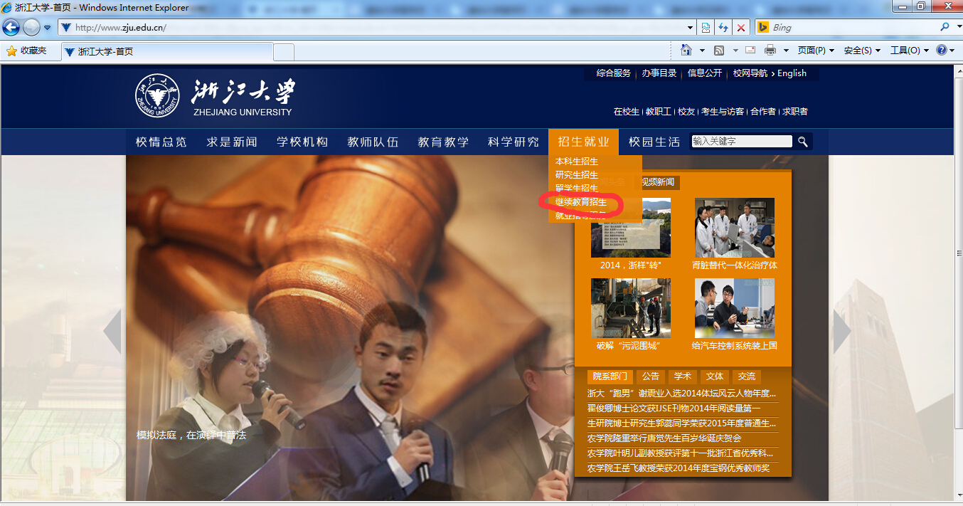Click the 教职工 audience link
The image size is (963, 506).
tap(659, 112)
